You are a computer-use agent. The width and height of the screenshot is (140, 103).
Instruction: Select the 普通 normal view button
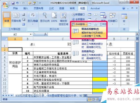pos(7,19)
